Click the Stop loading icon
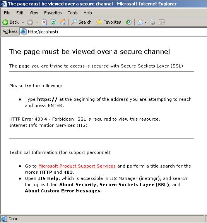The image size is (207, 223). tap(44, 22)
